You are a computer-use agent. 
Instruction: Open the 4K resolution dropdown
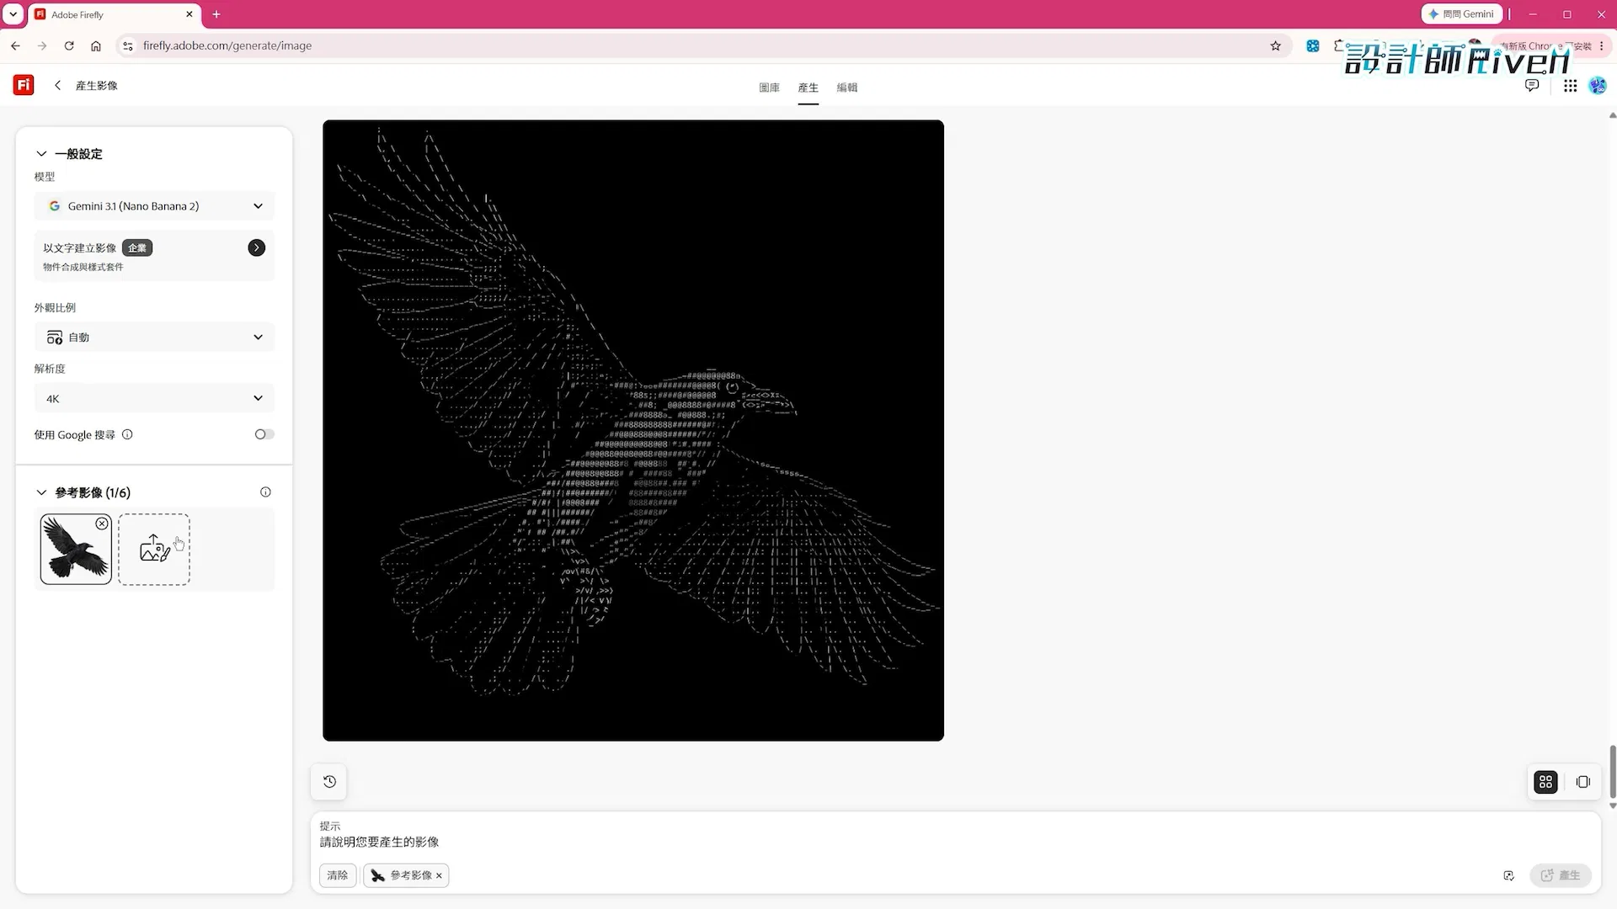[155, 398]
